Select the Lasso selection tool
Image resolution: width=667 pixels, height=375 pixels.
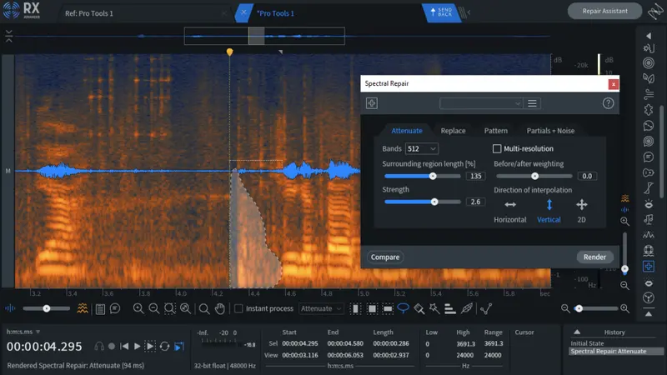403,308
